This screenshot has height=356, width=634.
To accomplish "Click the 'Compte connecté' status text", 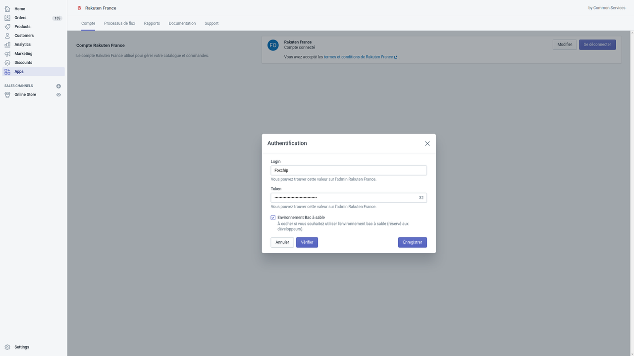I will [300, 47].
